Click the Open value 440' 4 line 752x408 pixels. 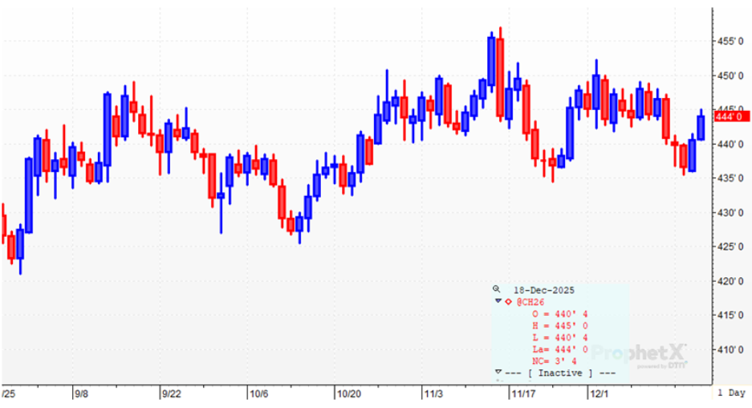(560, 314)
